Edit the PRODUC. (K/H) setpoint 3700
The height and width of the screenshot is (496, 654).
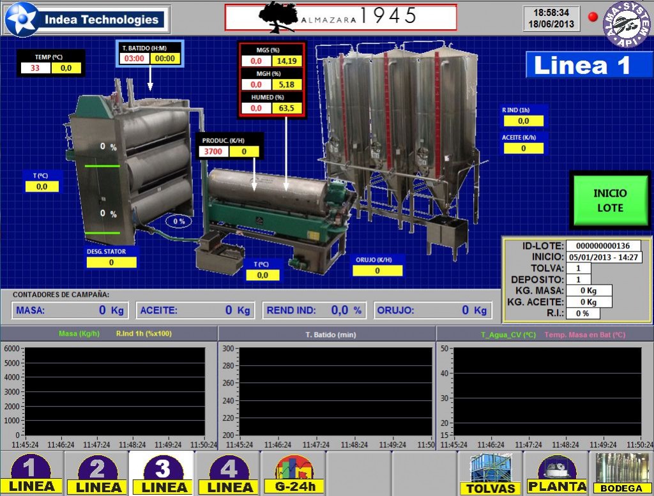click(x=213, y=151)
